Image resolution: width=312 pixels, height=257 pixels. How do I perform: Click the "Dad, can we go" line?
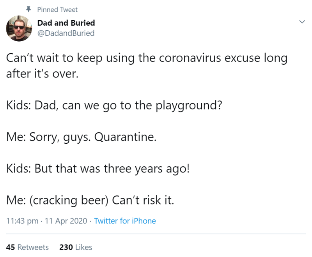coord(114,106)
